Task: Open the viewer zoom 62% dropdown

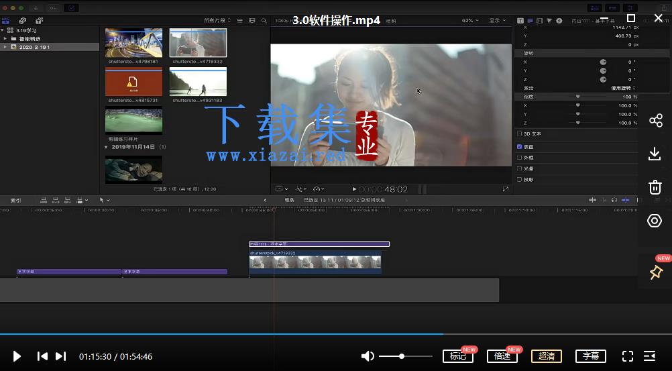Action: (470, 21)
